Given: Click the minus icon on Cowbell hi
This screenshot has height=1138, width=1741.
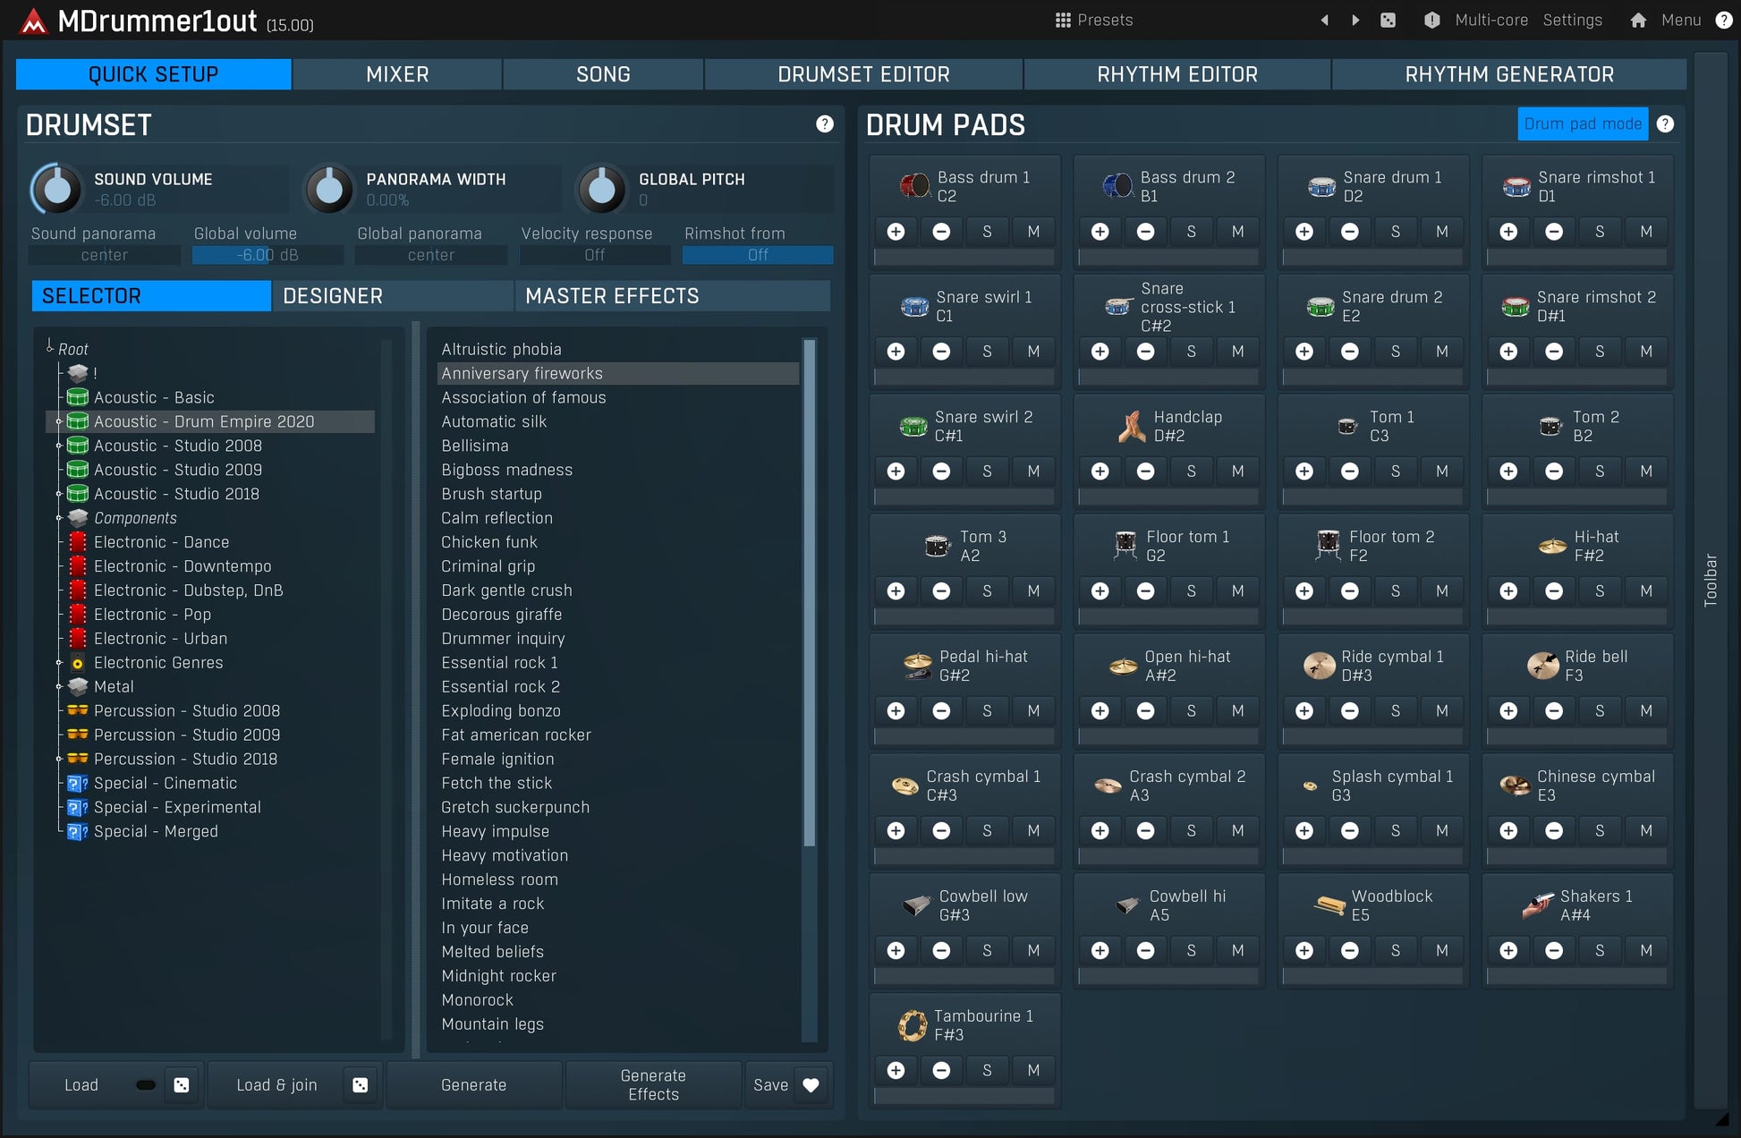Looking at the screenshot, I should tap(1145, 951).
